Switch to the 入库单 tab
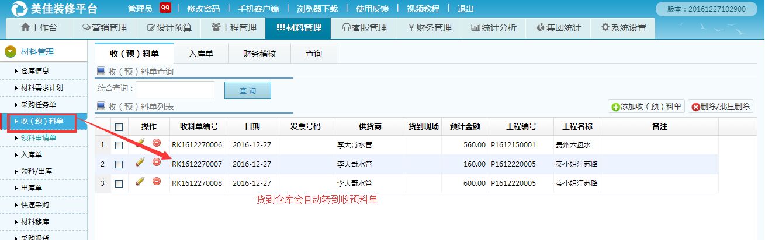The image size is (765, 240). (x=200, y=54)
